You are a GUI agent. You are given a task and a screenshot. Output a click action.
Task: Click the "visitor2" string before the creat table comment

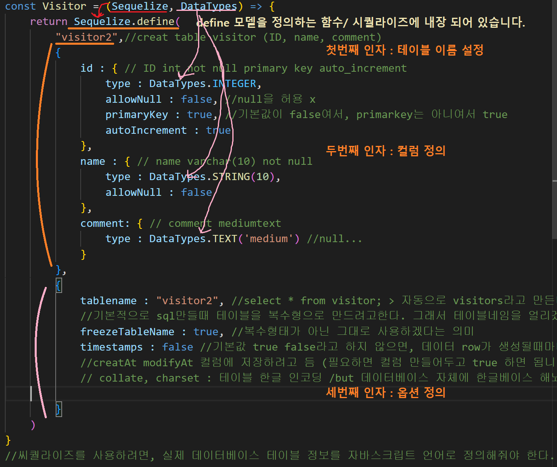(86, 37)
